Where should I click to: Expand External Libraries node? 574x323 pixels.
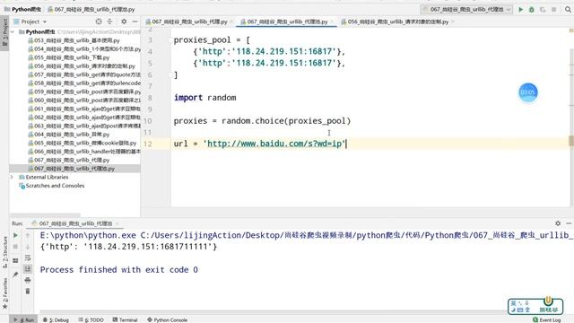point(12,178)
